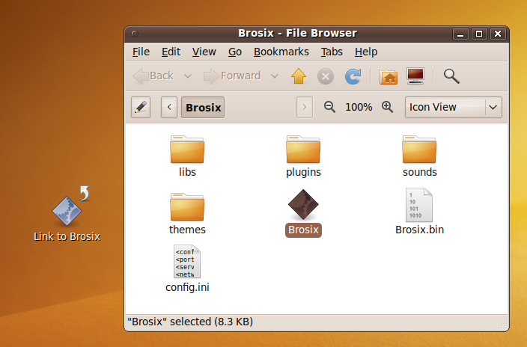527x347 pixels.
Task: Minimize the File Browser window
Action: point(460,34)
